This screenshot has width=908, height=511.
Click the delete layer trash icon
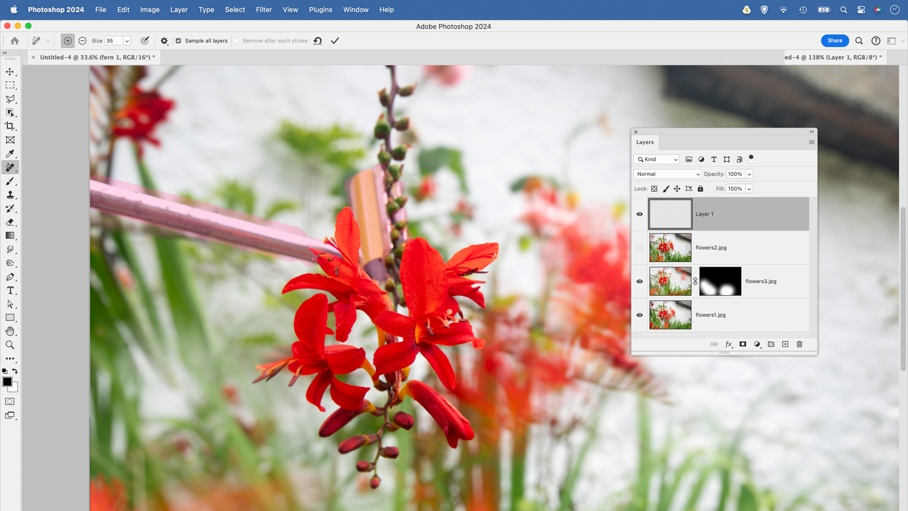799,344
